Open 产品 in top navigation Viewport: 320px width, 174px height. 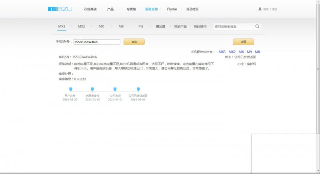[x=110, y=9]
